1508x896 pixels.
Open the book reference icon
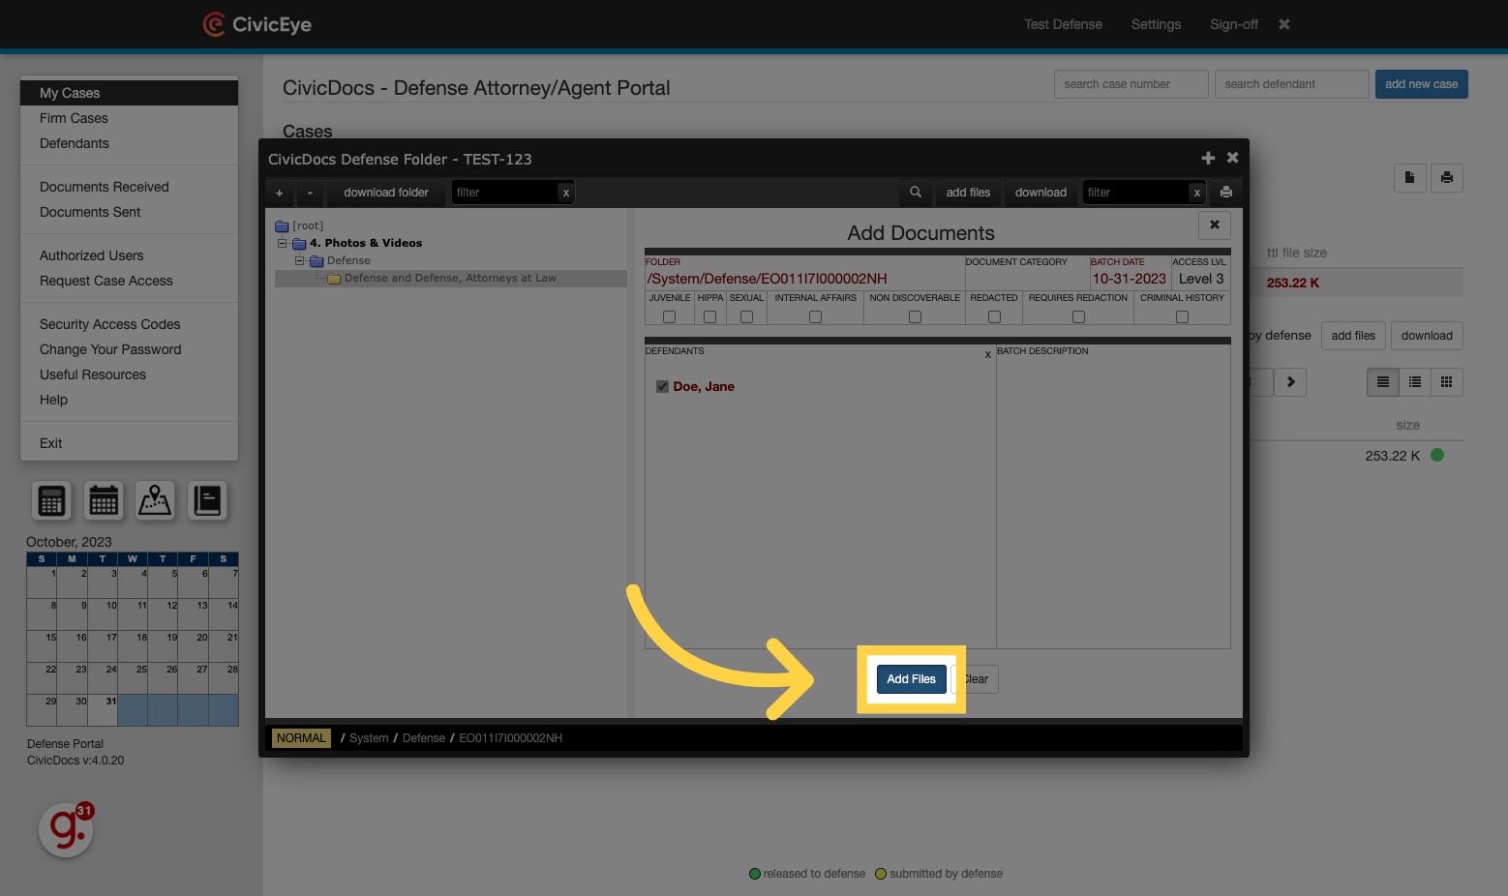(x=207, y=500)
